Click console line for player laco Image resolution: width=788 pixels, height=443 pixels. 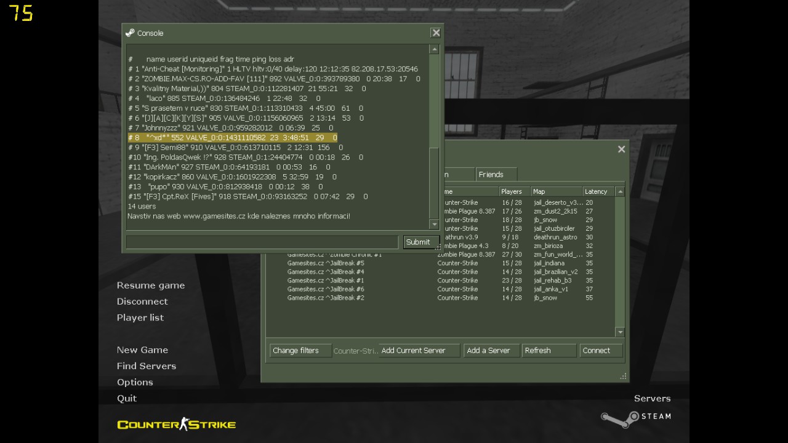click(224, 98)
